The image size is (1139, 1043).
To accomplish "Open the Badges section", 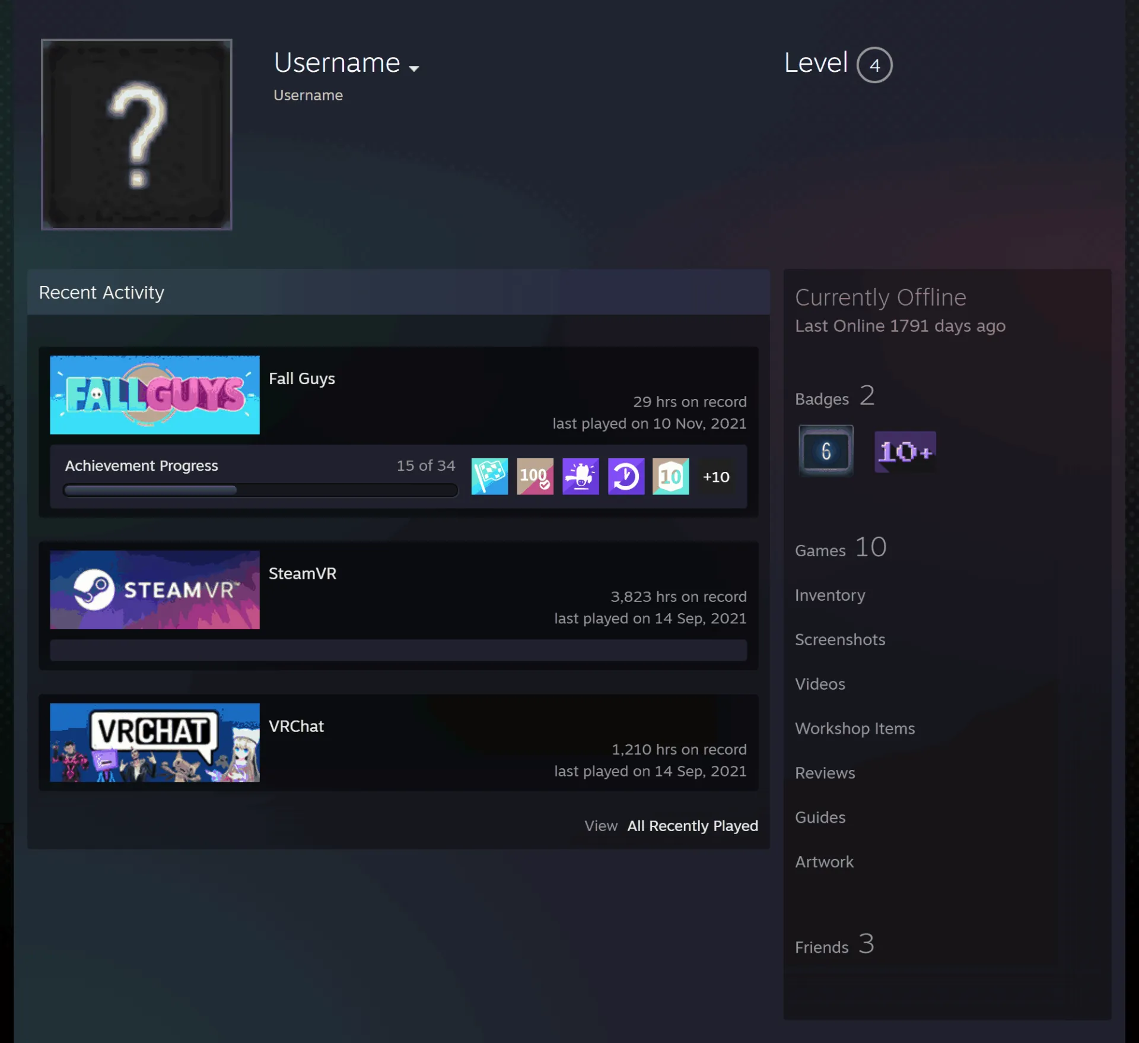I will pos(835,397).
